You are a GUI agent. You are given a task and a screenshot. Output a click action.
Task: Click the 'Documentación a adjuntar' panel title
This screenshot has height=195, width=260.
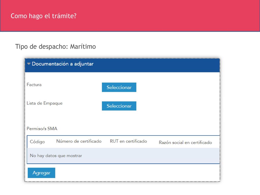click(x=63, y=64)
